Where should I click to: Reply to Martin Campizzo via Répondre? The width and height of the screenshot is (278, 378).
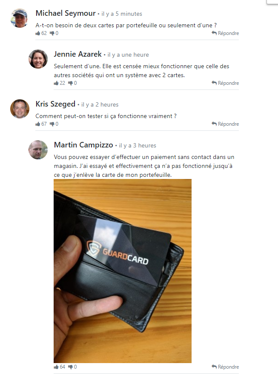225,367
